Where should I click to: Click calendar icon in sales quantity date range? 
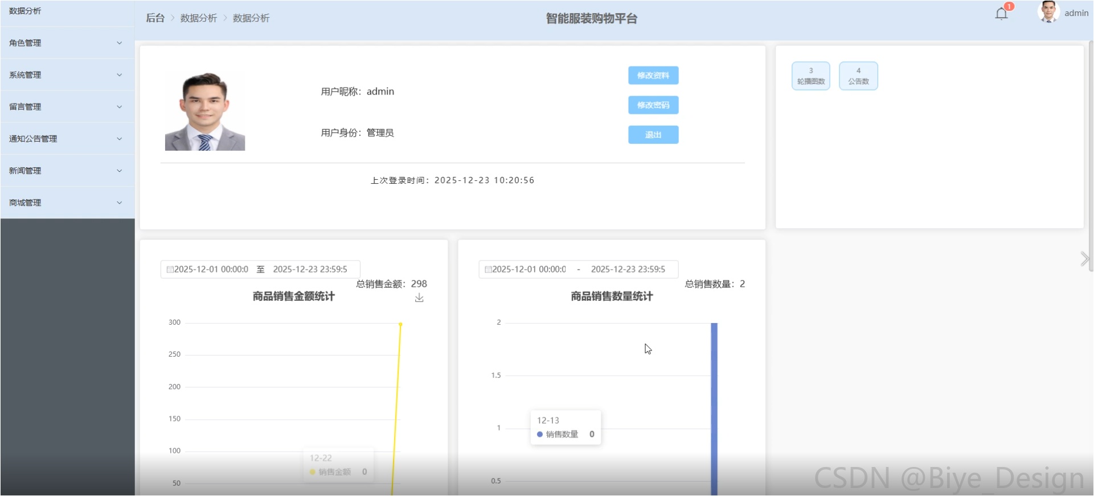coord(488,269)
